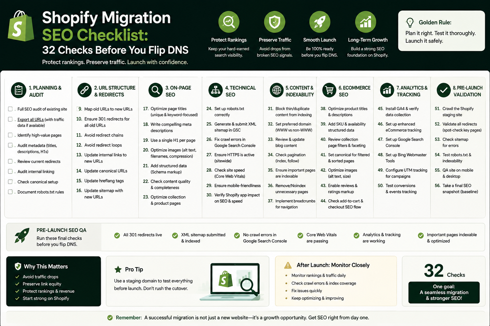Click item 51 Crawl the Shopify staging site
Image resolution: width=490 pixels, height=326 pixels.
(454, 111)
